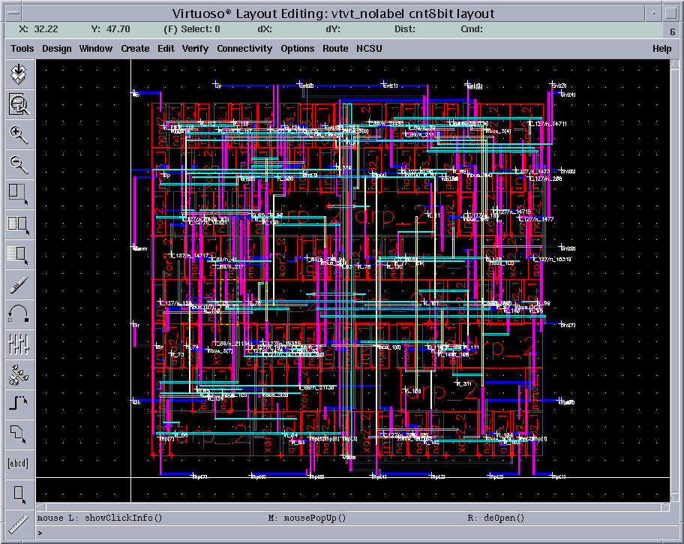
Task: Activate the Ruler measurement tool
Action: 19,523
